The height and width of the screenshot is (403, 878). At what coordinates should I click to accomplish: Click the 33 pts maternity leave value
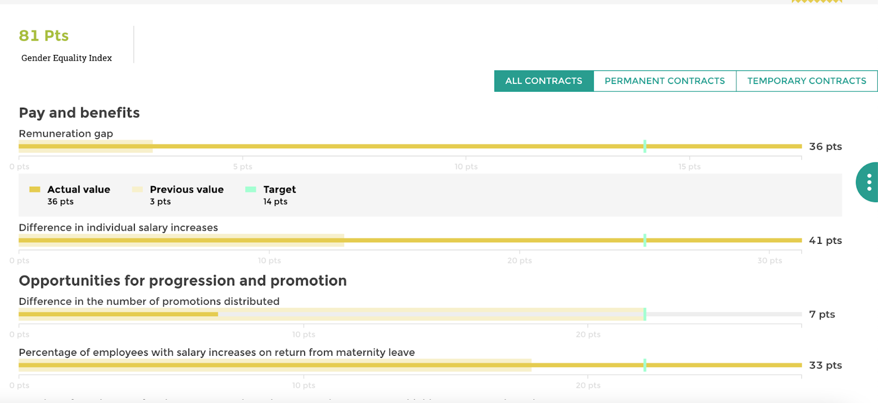point(825,366)
